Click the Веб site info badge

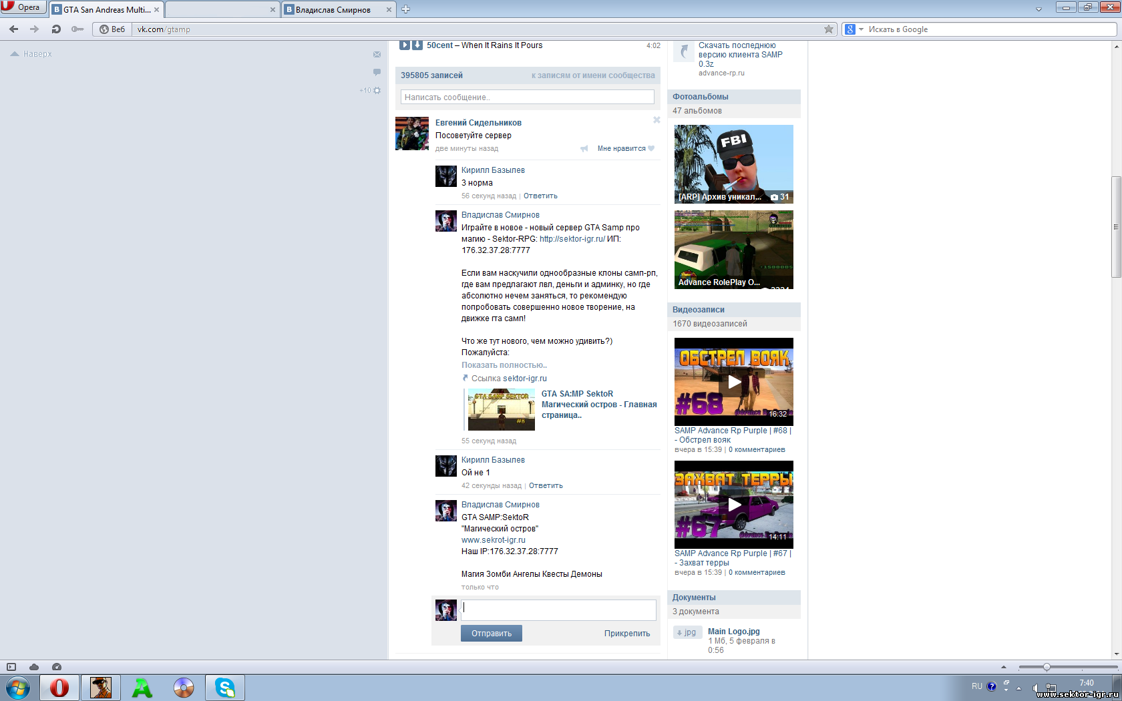pos(112,29)
